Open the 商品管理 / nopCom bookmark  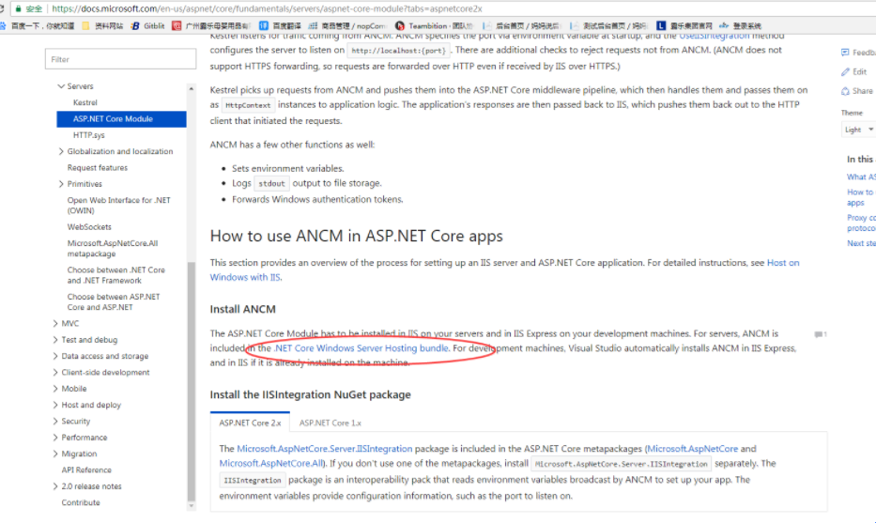tap(347, 25)
